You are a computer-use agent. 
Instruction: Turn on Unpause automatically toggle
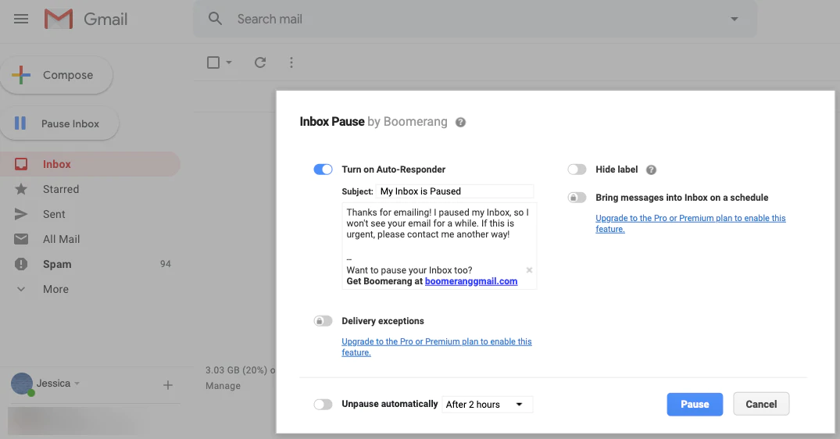[x=323, y=405]
